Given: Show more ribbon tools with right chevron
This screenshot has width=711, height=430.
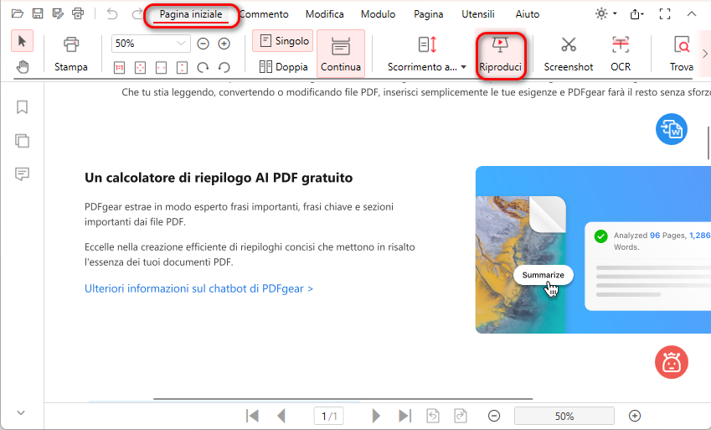Looking at the screenshot, I should [704, 54].
